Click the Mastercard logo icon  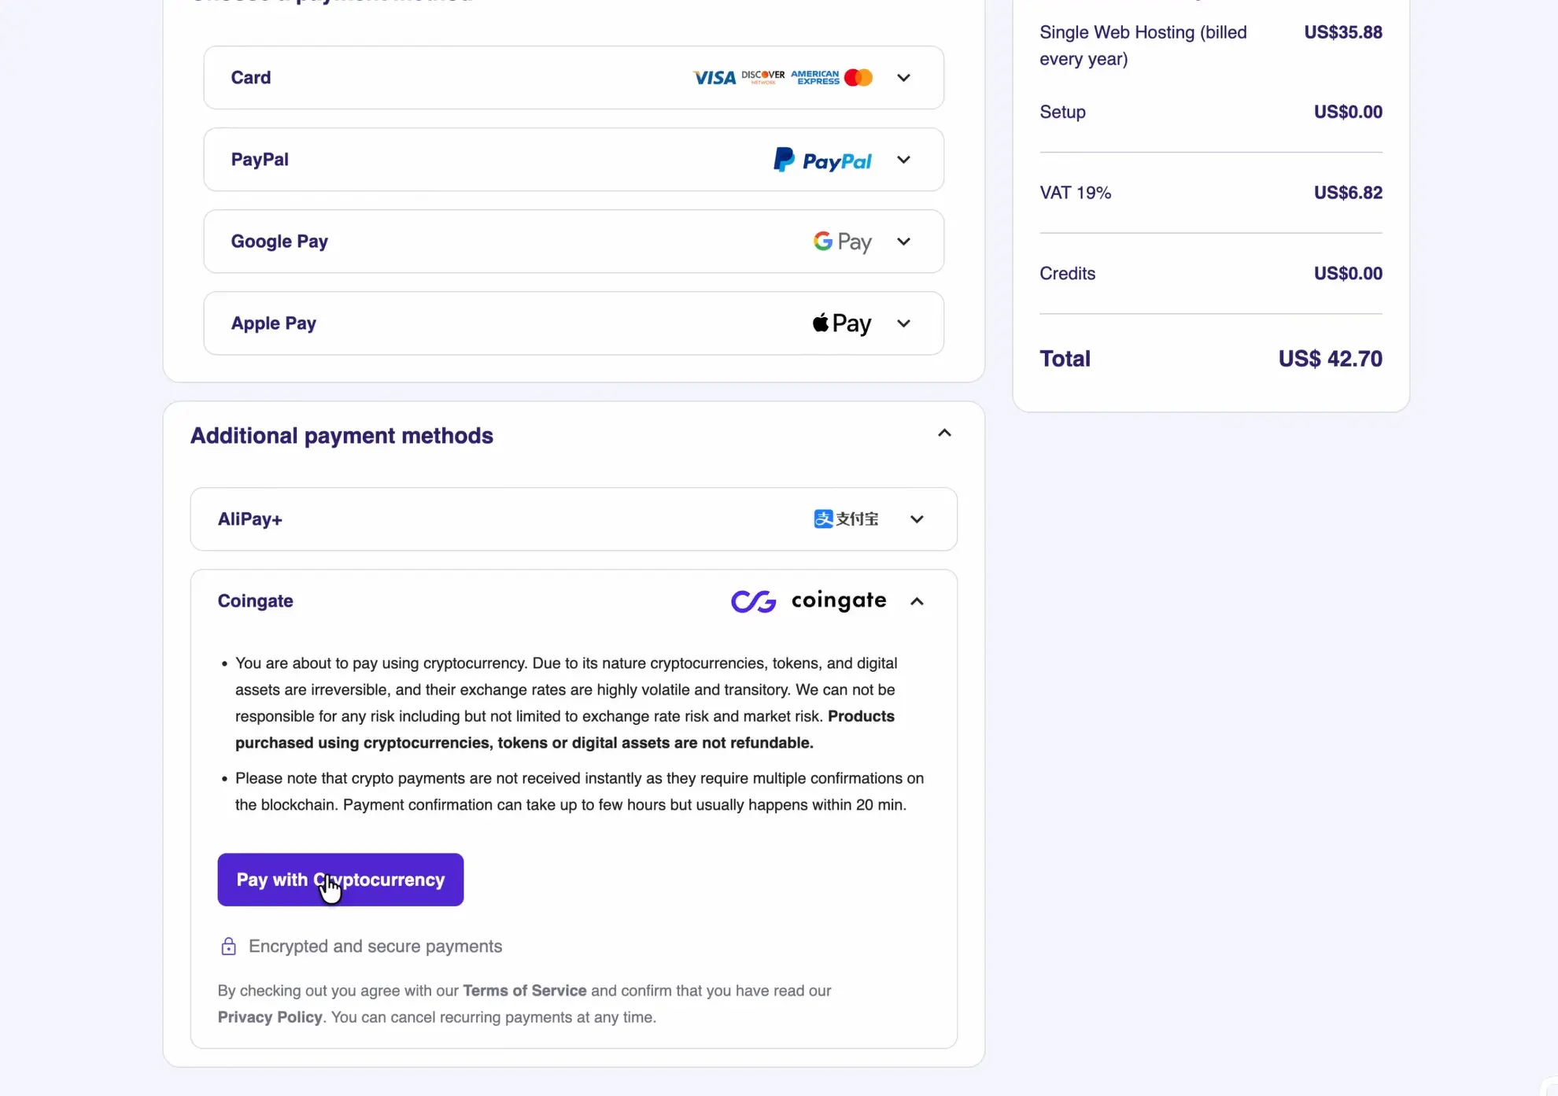click(858, 77)
